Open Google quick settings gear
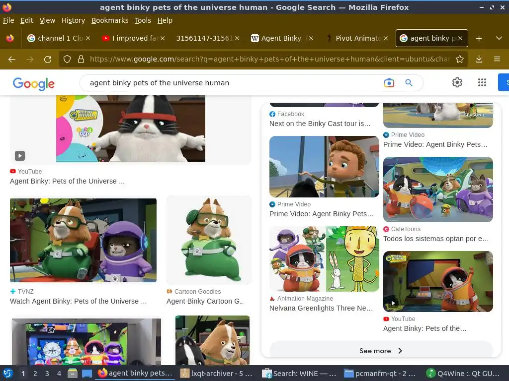This screenshot has height=381, width=509. pos(457,83)
